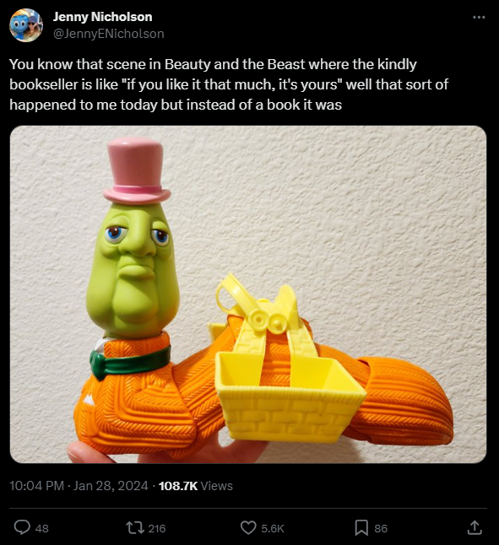Image resolution: width=499 pixels, height=545 pixels.
Task: Click the 86 bookmarks count
Action: (x=381, y=528)
